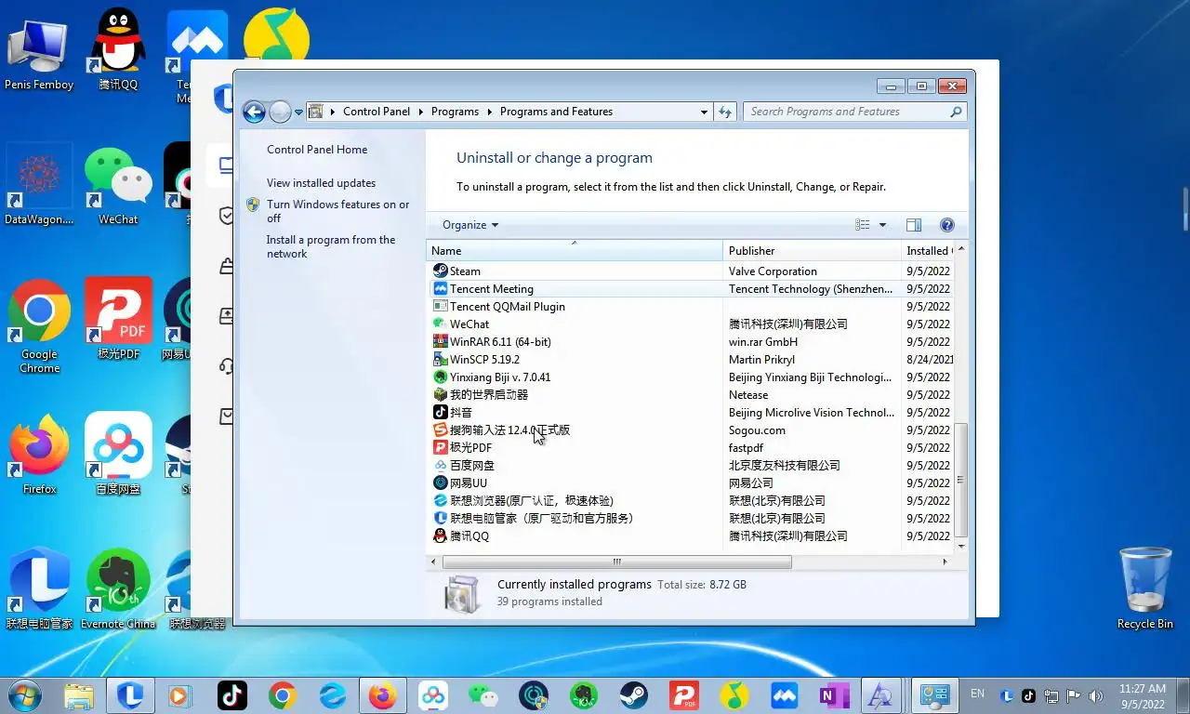Select 百度网盘 in the program list
This screenshot has width=1190, height=714.
691,466
